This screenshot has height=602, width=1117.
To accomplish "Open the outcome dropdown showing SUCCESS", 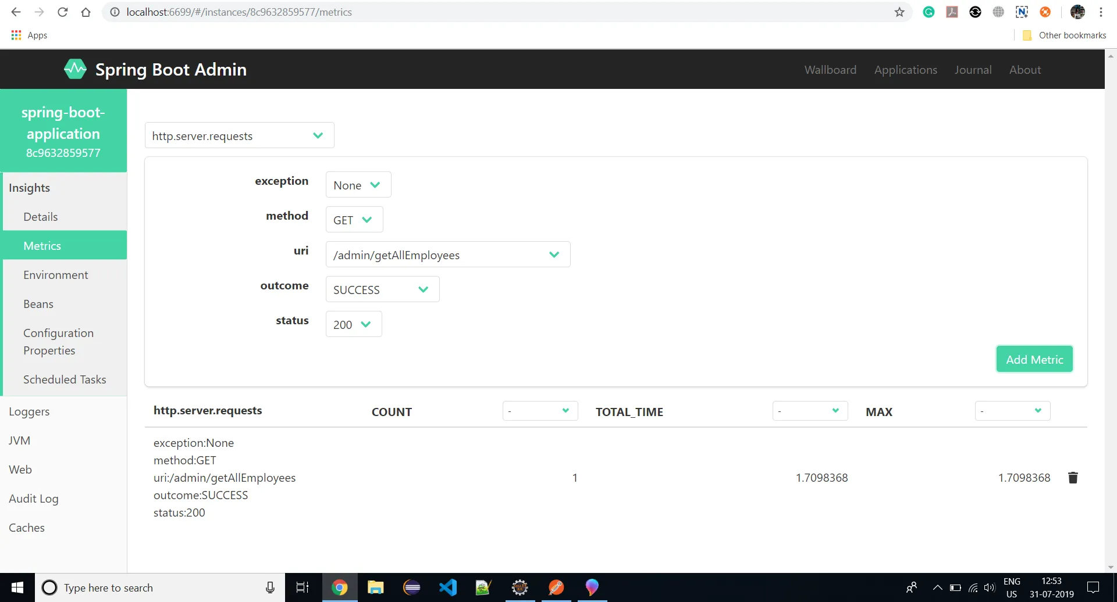I will 382,289.
